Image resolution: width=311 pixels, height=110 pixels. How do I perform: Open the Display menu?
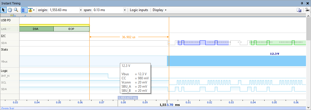coord(159,10)
